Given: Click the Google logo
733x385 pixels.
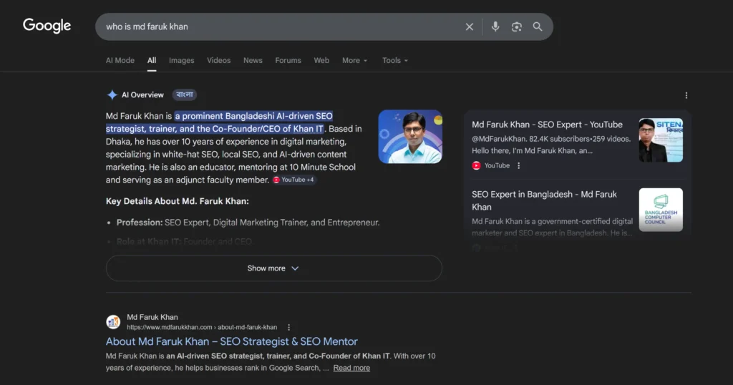Looking at the screenshot, I should tap(47, 25).
